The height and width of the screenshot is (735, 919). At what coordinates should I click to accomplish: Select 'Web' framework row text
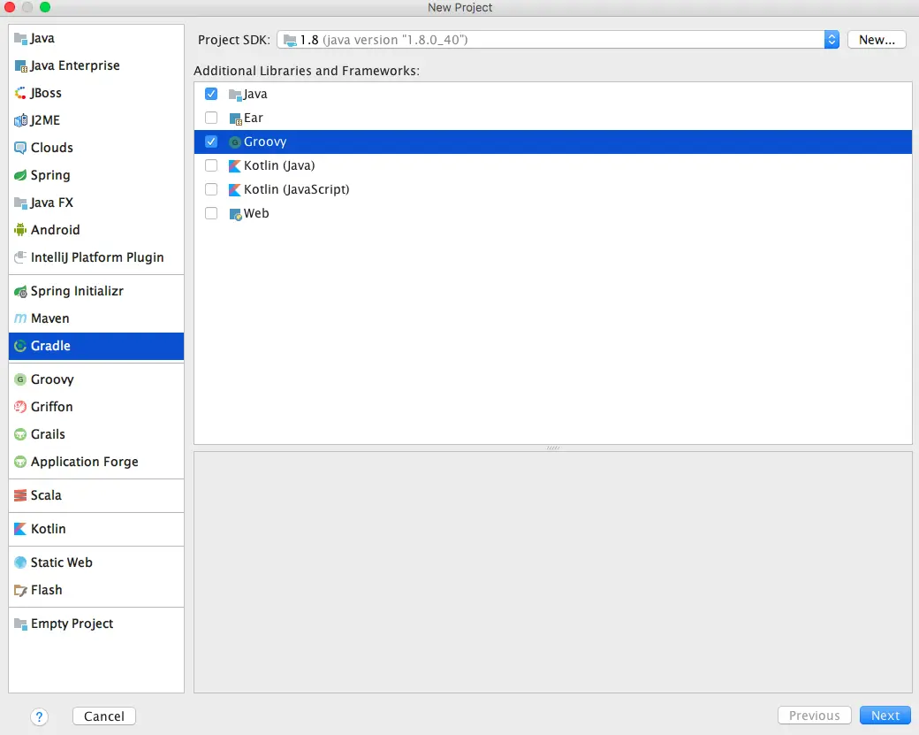click(x=256, y=213)
